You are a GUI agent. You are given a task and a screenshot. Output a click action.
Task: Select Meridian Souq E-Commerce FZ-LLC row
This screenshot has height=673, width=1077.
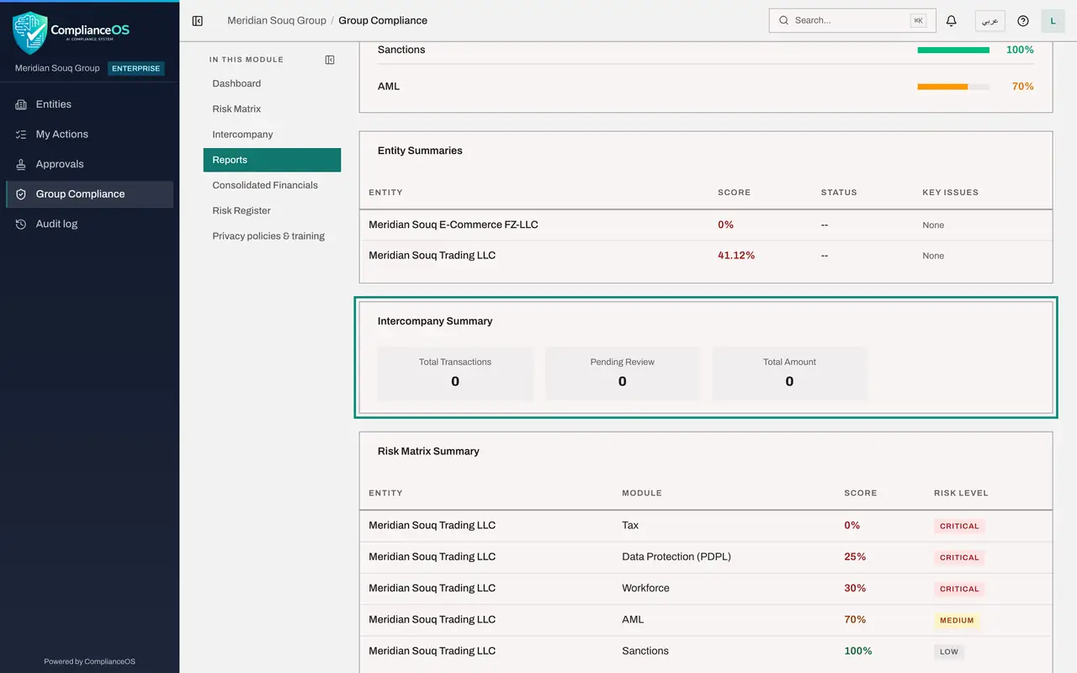(706, 225)
